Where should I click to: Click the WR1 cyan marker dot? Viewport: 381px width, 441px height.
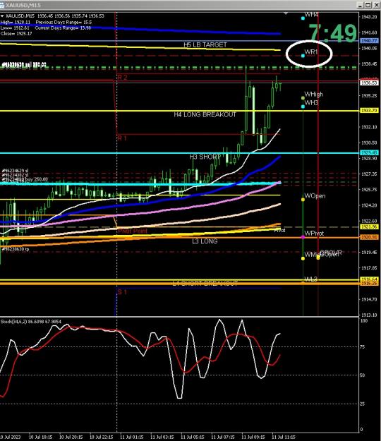click(x=303, y=56)
